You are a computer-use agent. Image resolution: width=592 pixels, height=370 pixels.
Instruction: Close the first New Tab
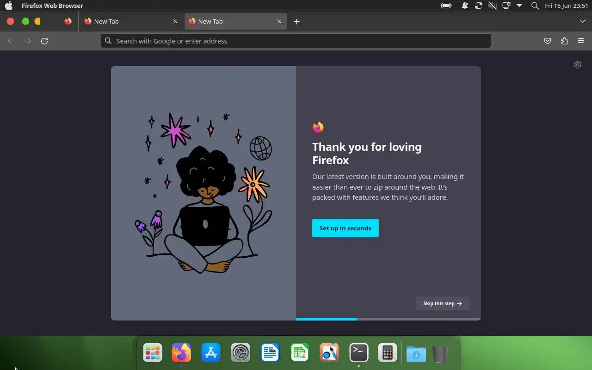tap(175, 21)
